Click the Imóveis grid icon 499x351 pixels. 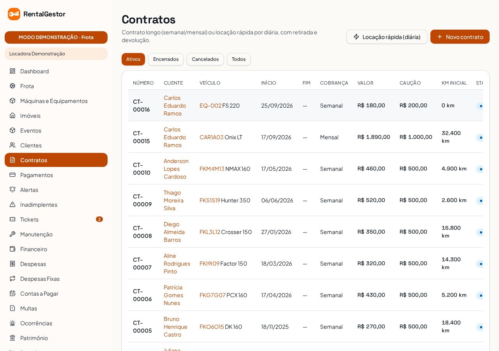point(12,115)
